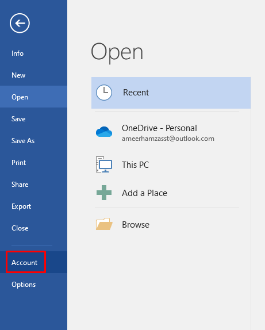The height and width of the screenshot is (330, 265).
Task: Click the back arrow circle icon
Action: 20,23
